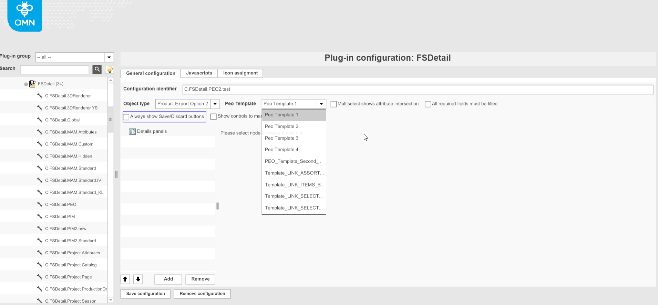Image resolution: width=658 pixels, height=305 pixels.
Task: Click the Add button
Action: click(x=168, y=279)
